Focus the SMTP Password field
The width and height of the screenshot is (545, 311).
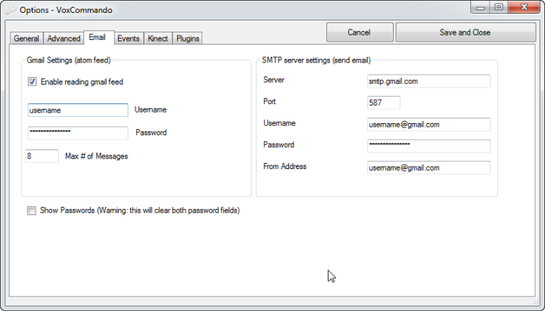click(x=428, y=146)
